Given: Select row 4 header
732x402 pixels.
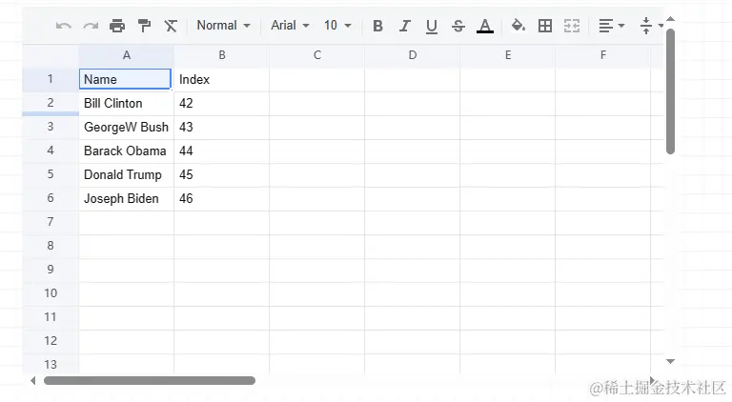Looking at the screenshot, I should [51, 151].
